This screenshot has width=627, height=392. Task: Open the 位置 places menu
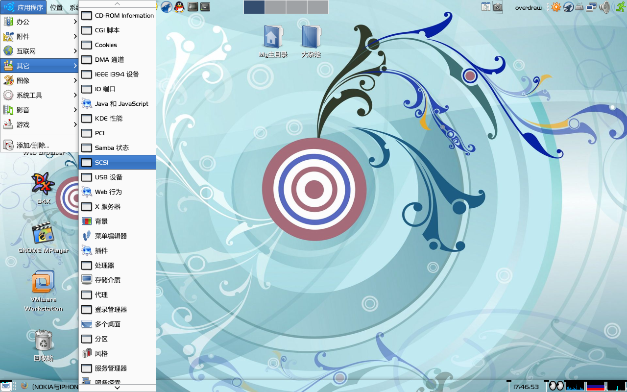[56, 7]
